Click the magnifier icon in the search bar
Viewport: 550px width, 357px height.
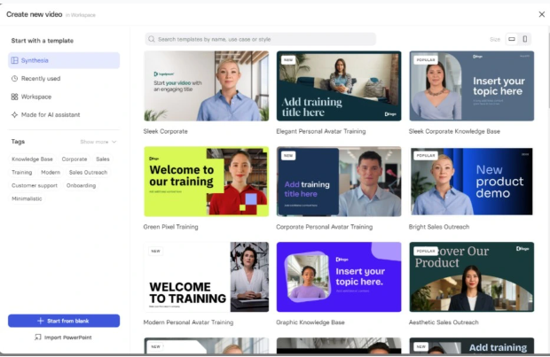(152, 39)
